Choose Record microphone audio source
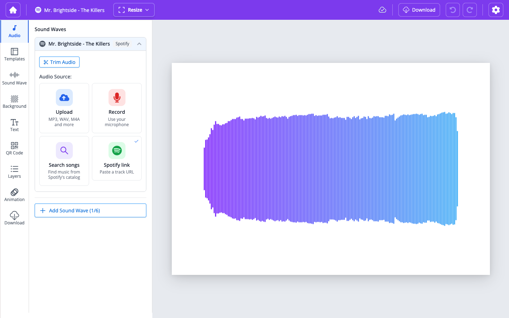Screen dimensions: 509x318 pyautogui.click(x=117, y=108)
